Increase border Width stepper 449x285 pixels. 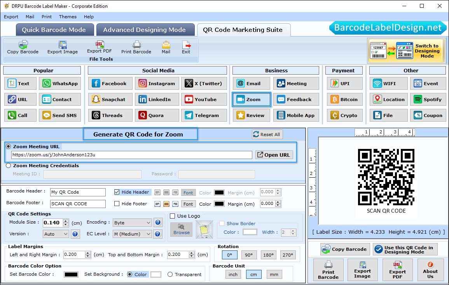[293, 231]
